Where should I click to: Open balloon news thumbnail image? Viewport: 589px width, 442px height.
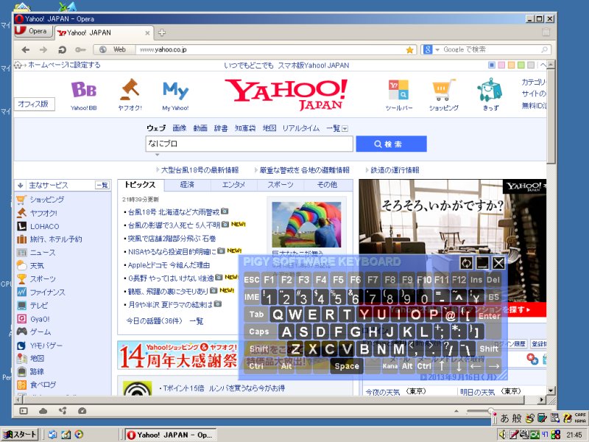pyautogui.click(x=306, y=225)
